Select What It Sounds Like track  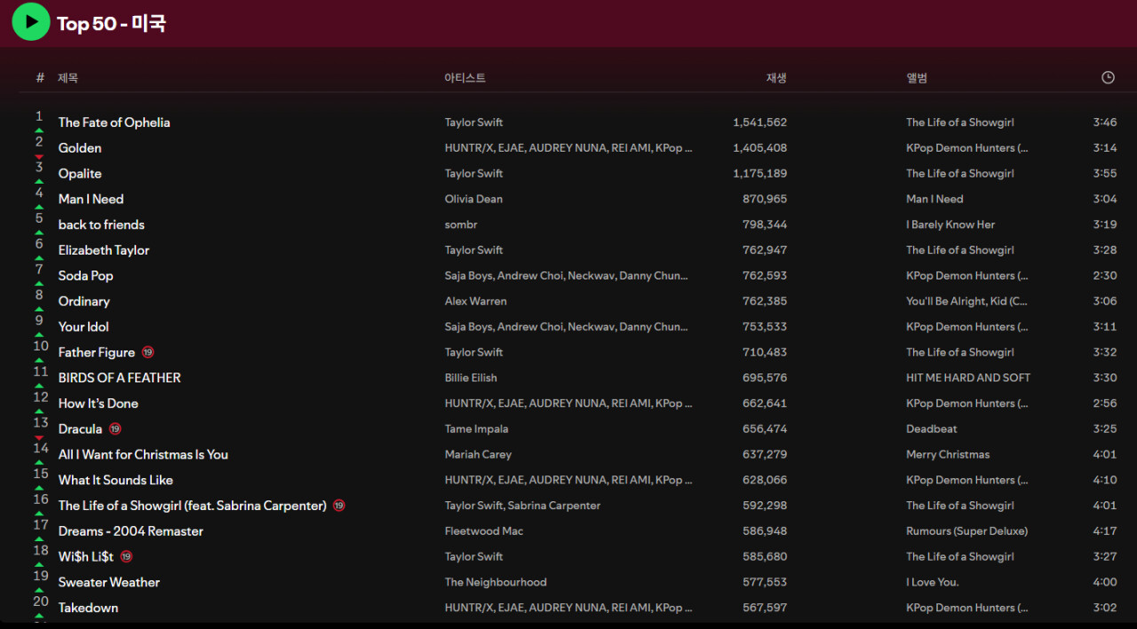(x=115, y=480)
